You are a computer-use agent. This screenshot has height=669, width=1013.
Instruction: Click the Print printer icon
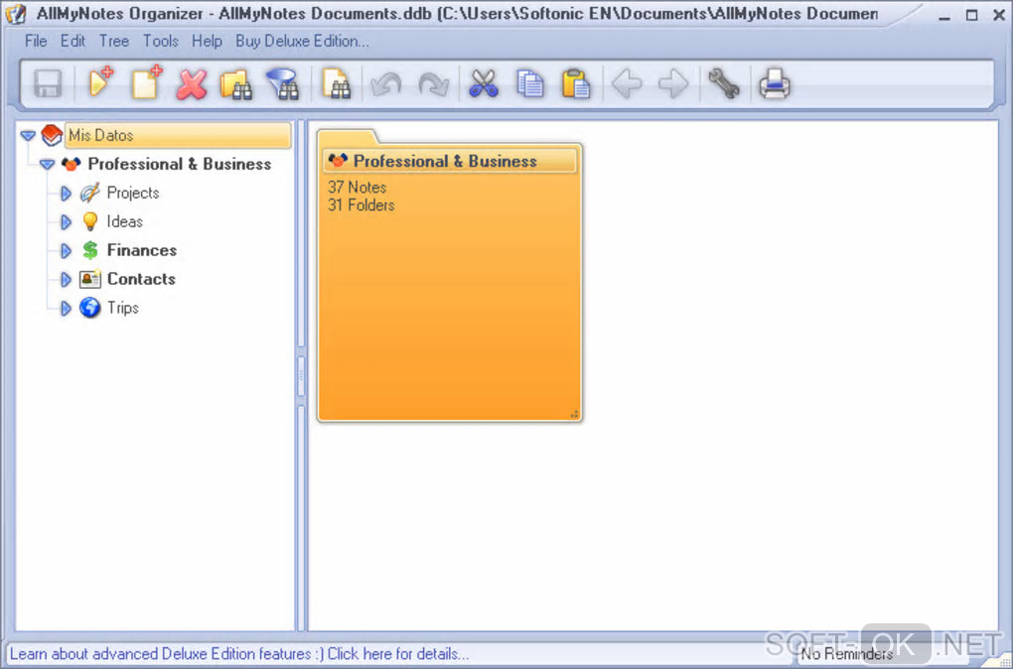click(x=774, y=84)
